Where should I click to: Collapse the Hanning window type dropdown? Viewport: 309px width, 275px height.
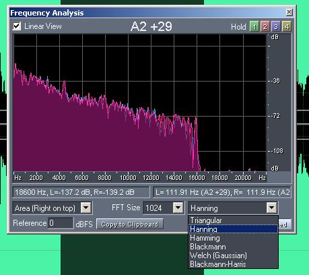(x=272, y=208)
